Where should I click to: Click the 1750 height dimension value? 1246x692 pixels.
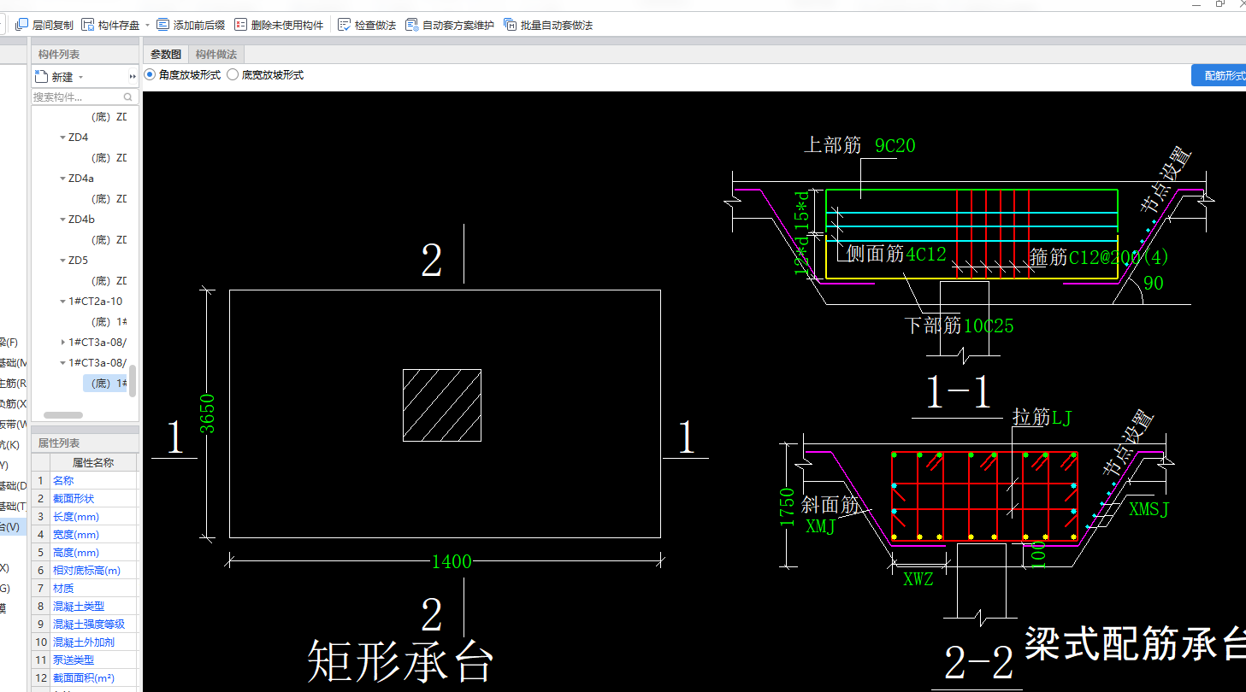pyautogui.click(x=787, y=507)
